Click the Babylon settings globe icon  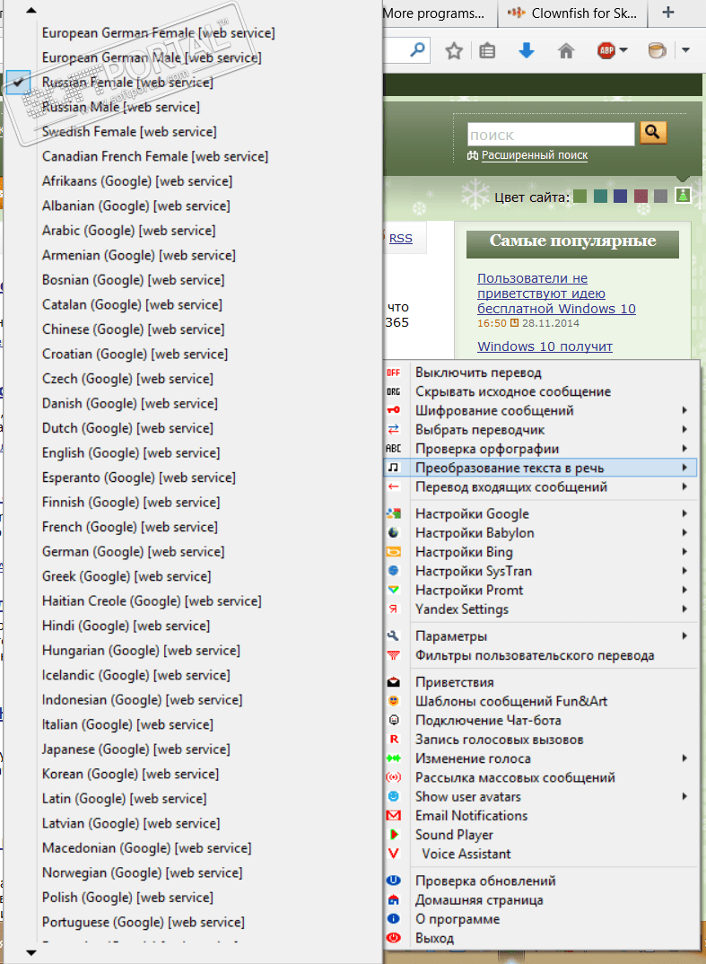tap(393, 532)
